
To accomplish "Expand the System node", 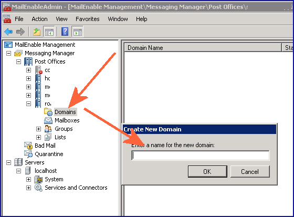I will point(28,179).
